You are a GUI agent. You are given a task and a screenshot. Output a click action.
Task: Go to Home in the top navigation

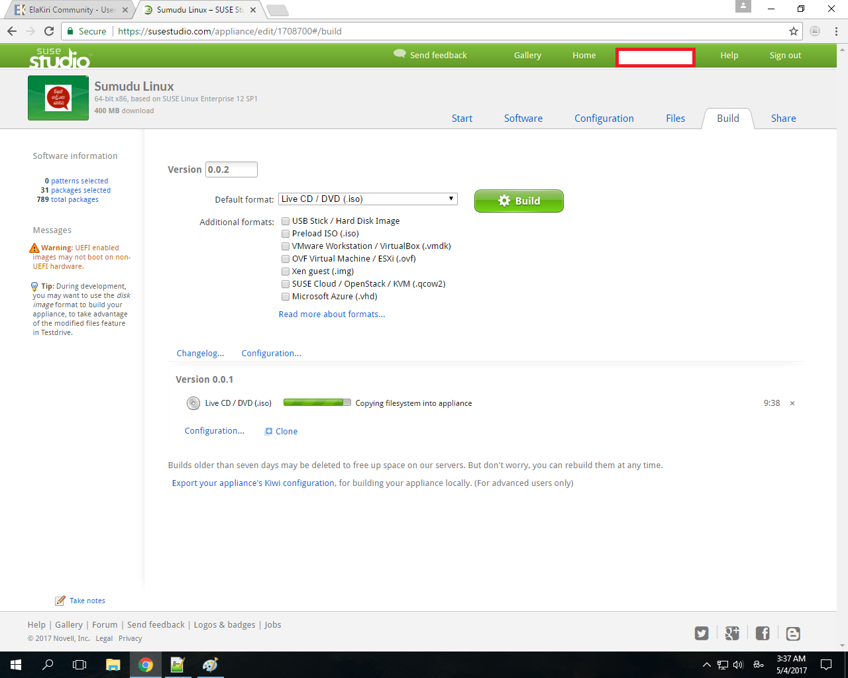point(584,56)
